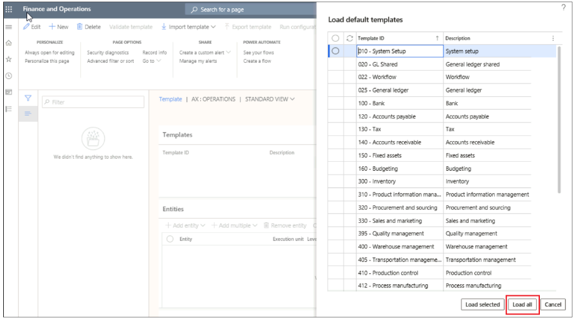Open the app launcher grid icon
The image size is (574, 319).
point(9,9)
